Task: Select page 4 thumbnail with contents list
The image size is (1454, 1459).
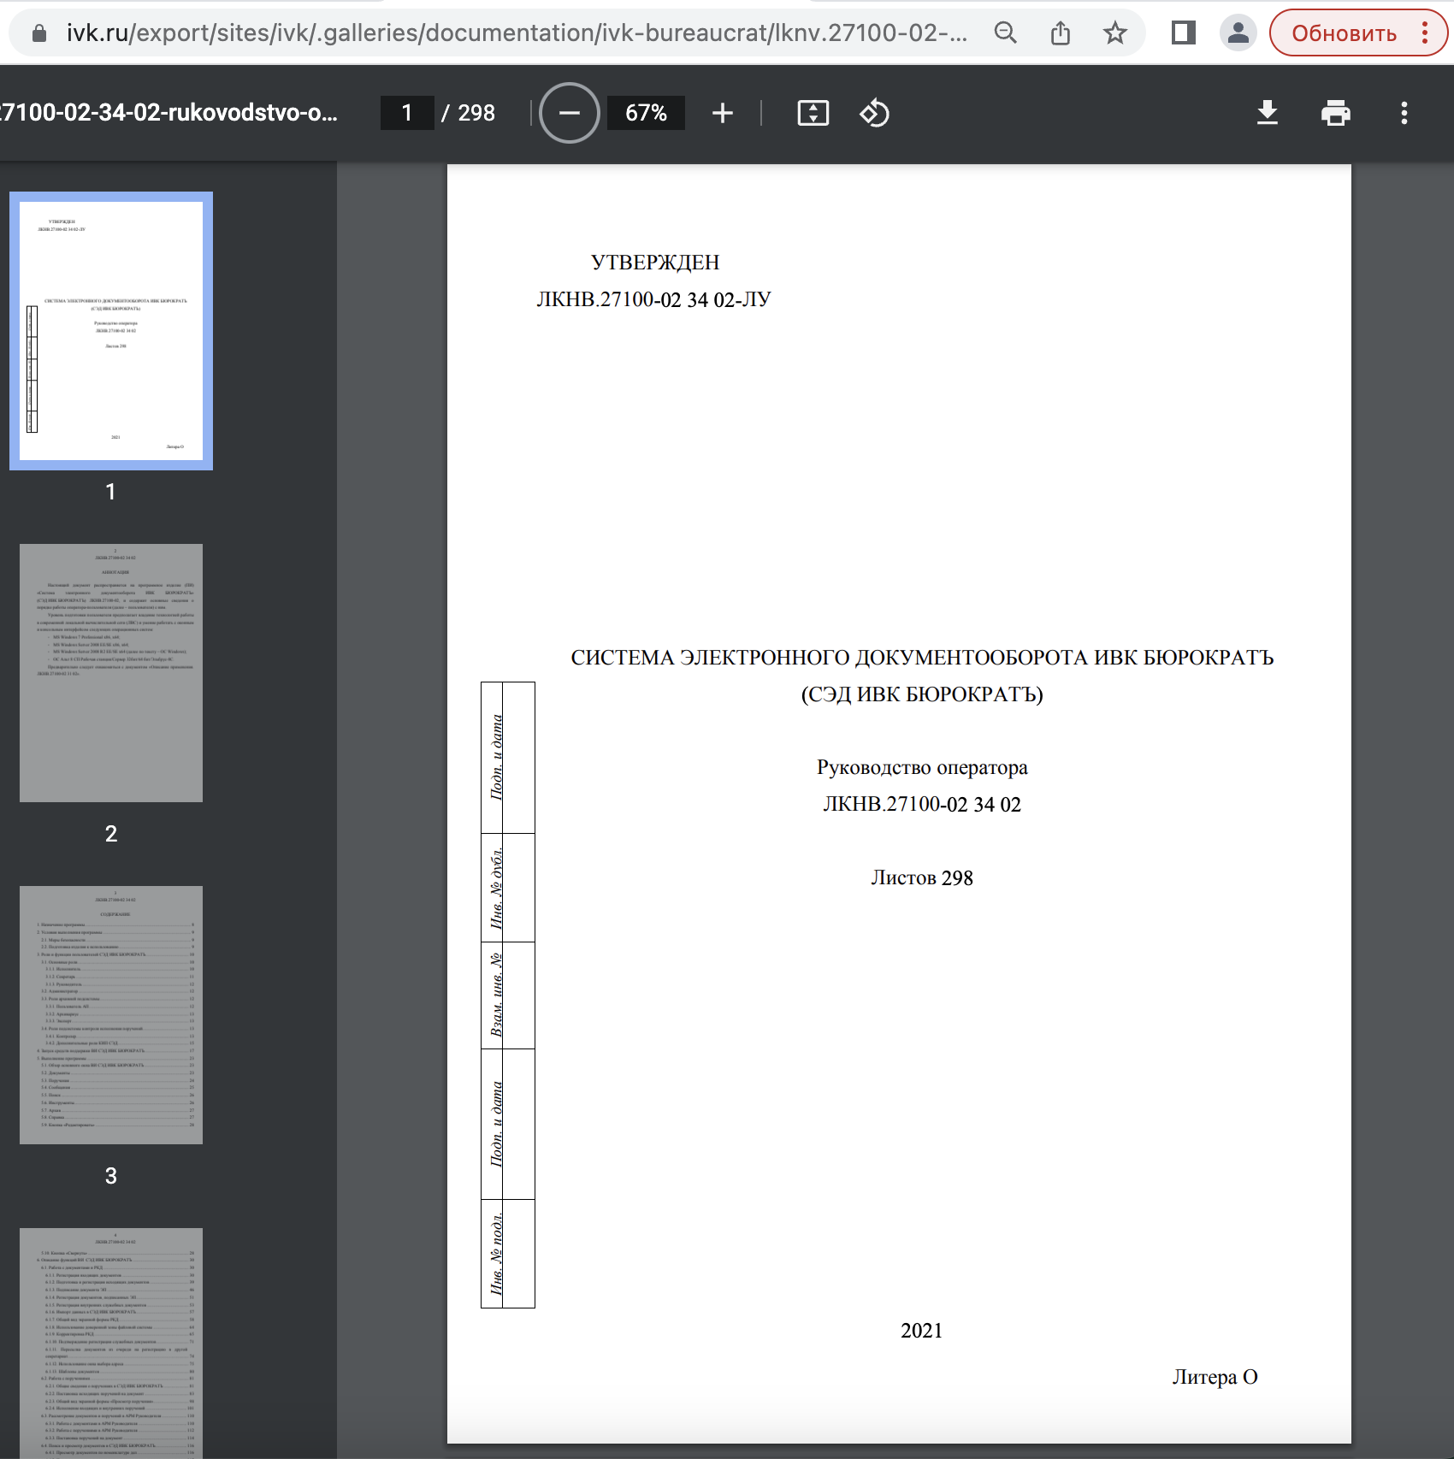Action: tap(111, 1343)
